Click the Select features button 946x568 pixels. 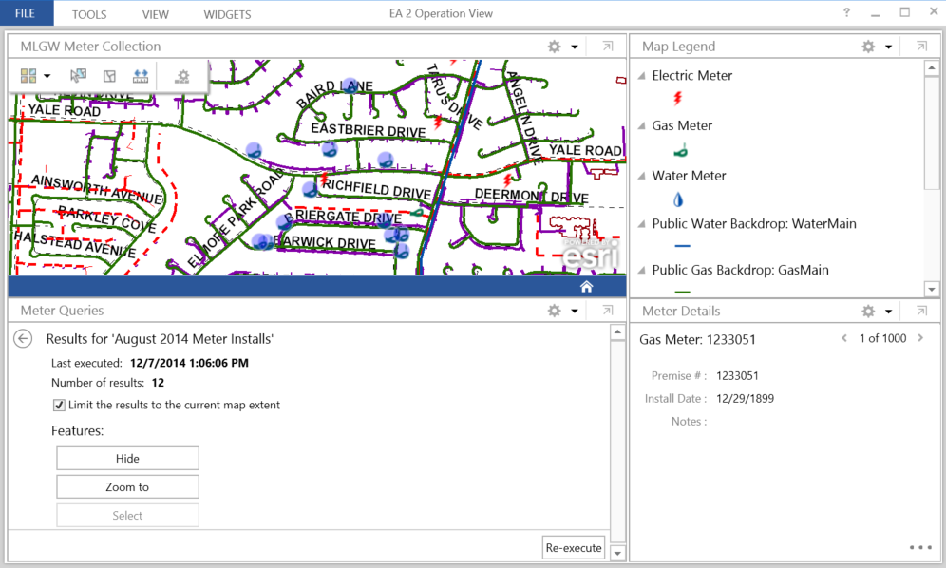[x=127, y=515]
